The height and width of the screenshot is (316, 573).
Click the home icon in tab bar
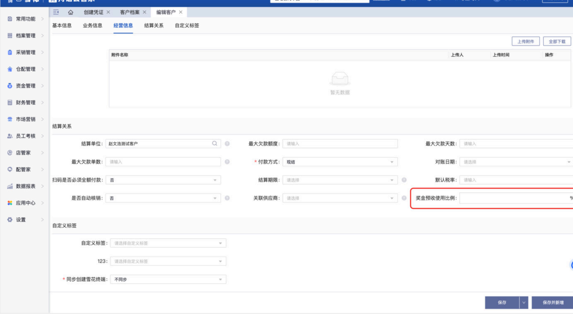(70, 12)
